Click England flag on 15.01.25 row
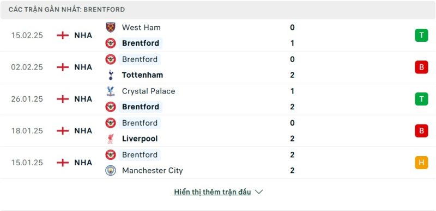This screenshot has height=211, width=436. [x=63, y=163]
